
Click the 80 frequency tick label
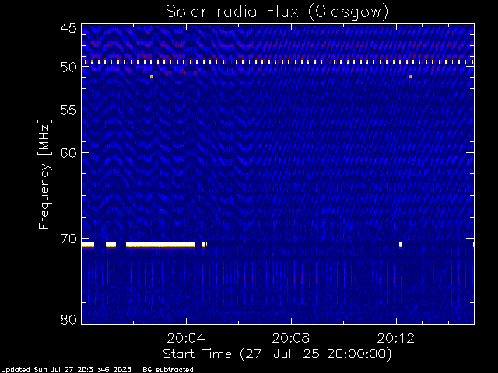[68, 319]
